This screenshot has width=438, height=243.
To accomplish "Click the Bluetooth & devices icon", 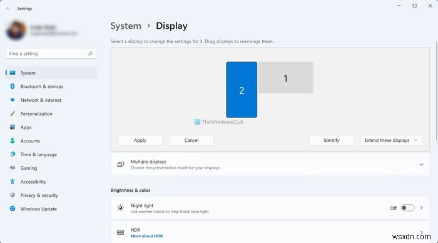I will click(x=13, y=86).
